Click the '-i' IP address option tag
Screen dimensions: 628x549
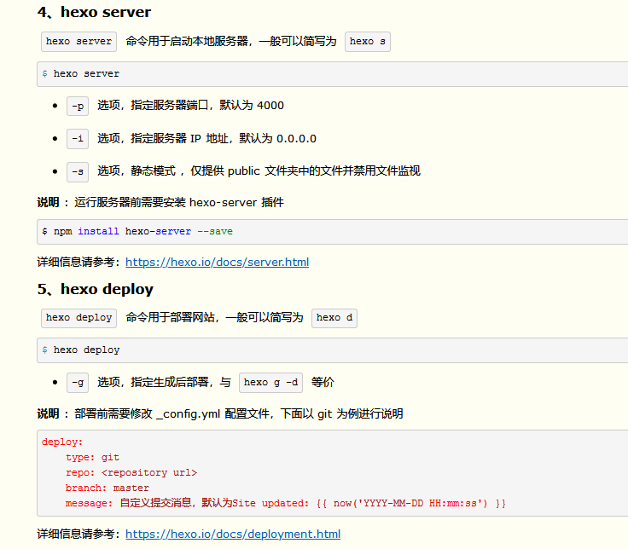(78, 138)
